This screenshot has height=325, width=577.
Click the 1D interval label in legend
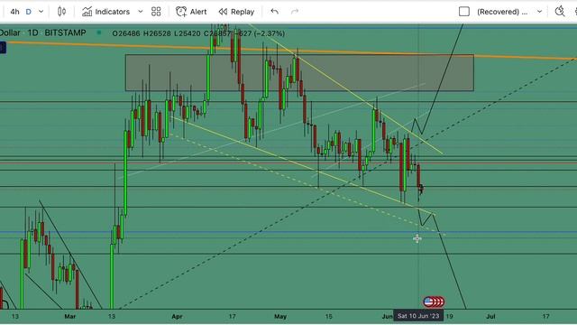[32, 32]
